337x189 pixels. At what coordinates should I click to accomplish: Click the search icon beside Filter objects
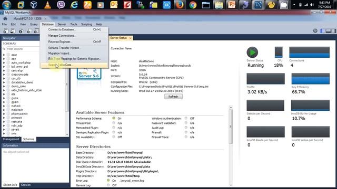click(4, 49)
